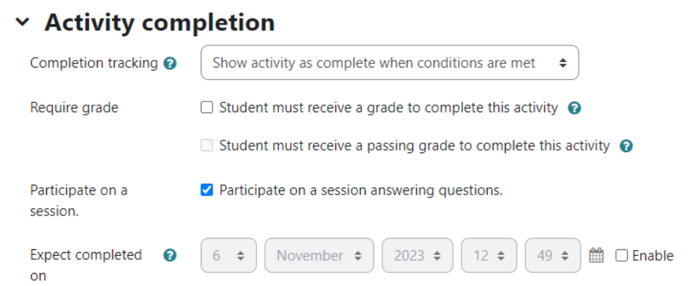Image resolution: width=700 pixels, height=286 pixels.
Task: Open help for Completion tracking
Action: tap(170, 63)
